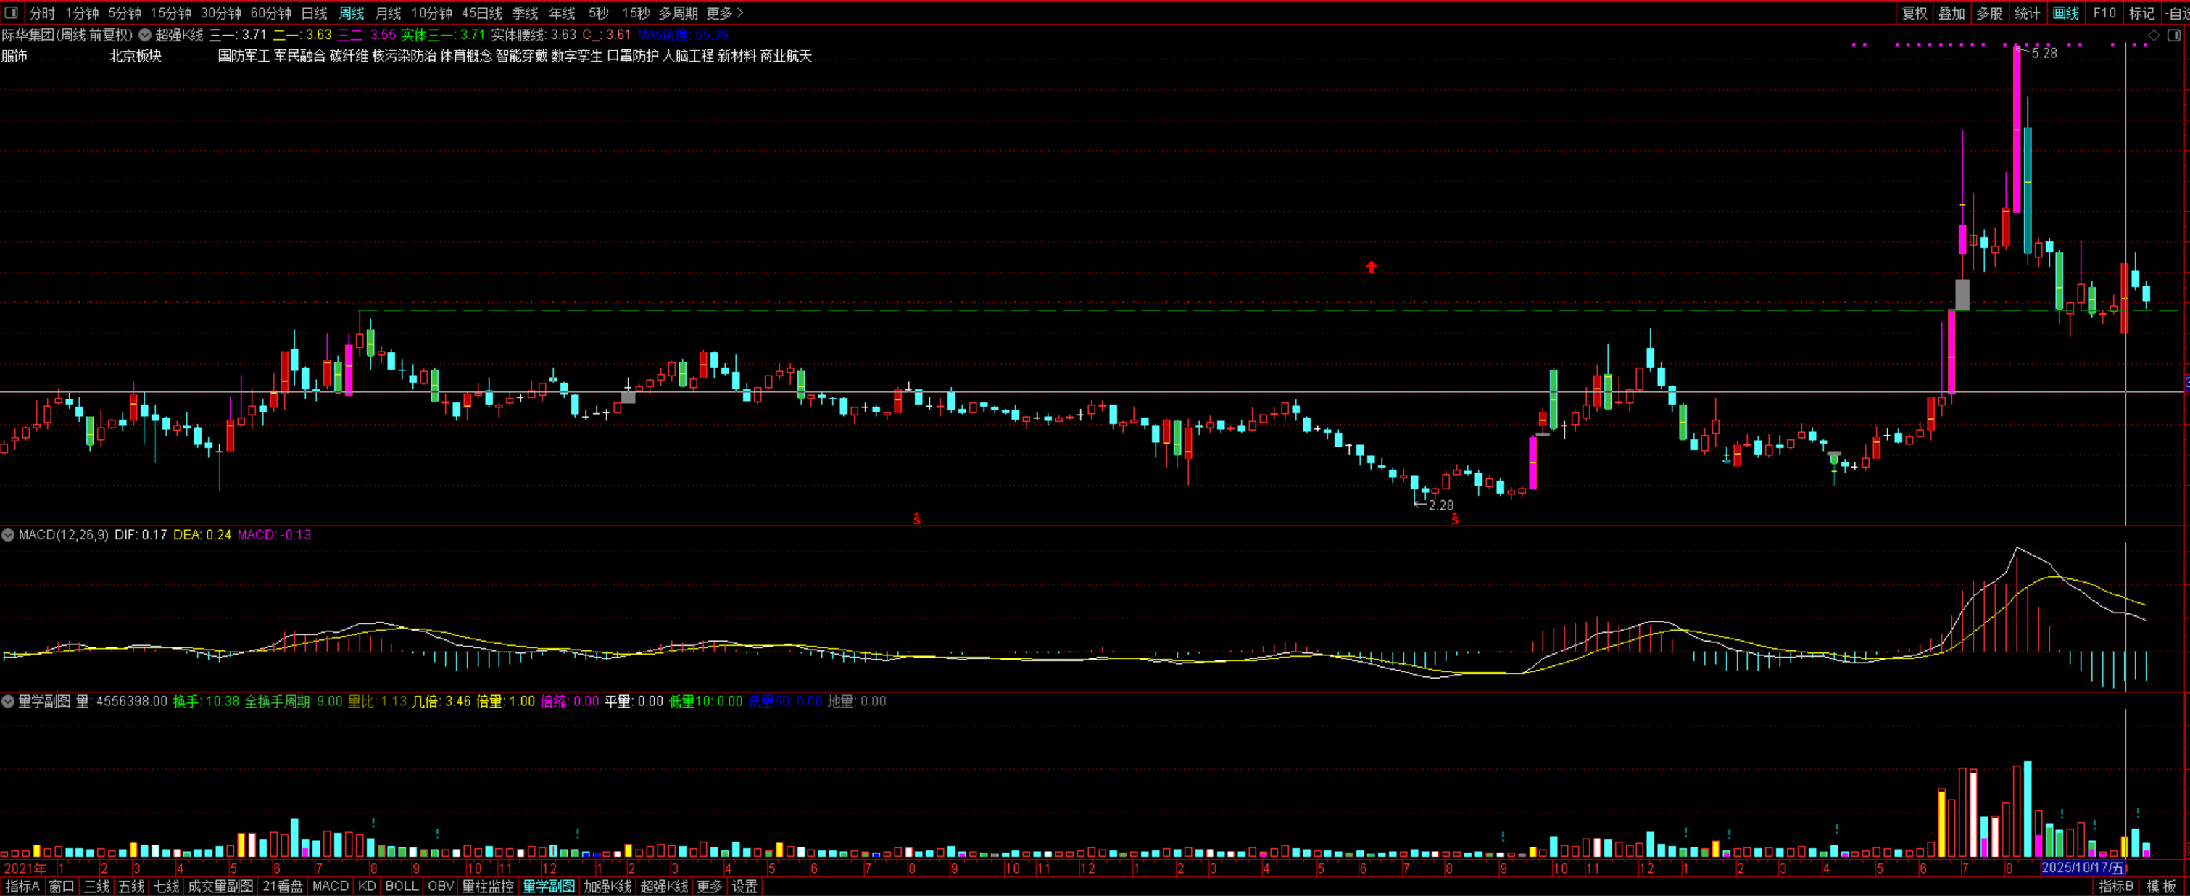The height and width of the screenshot is (896, 2190).
Task: Click the 2025/10/17 date marker on timeline
Action: (2082, 868)
